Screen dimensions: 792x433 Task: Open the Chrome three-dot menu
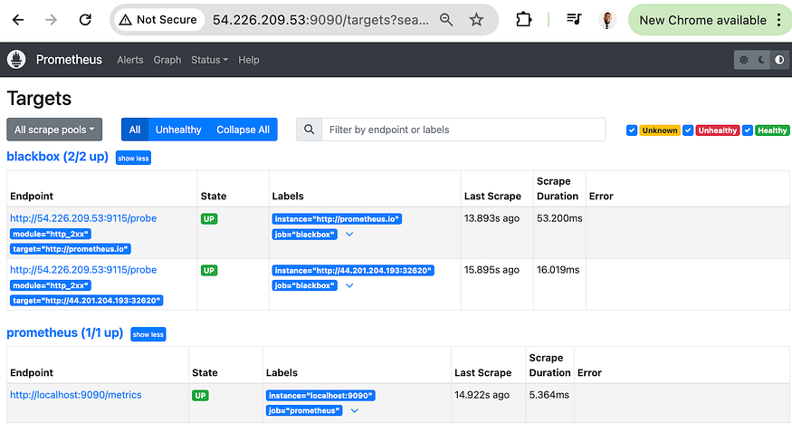(x=780, y=20)
